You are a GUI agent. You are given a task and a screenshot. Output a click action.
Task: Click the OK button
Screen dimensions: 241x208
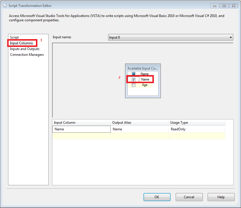157,197
